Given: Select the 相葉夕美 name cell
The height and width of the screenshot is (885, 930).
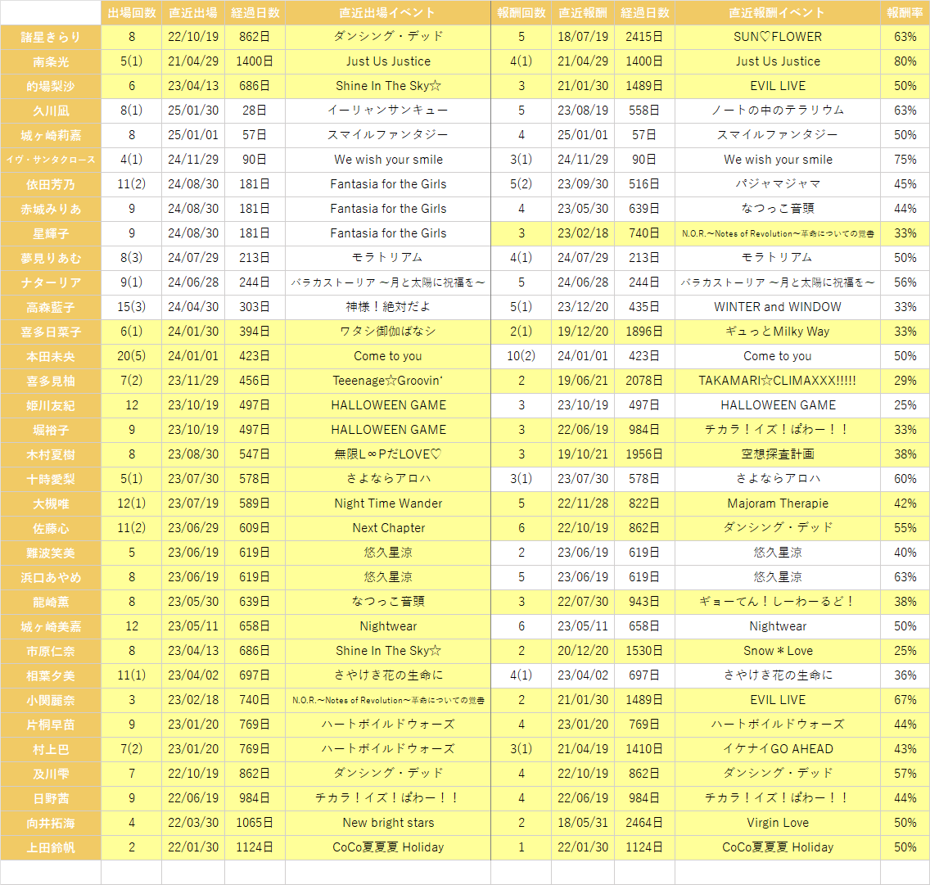Looking at the screenshot, I should pyautogui.click(x=51, y=675).
